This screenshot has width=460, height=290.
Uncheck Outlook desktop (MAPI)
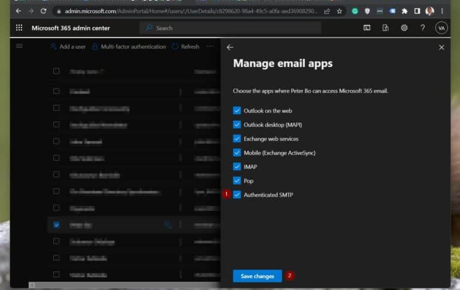(x=237, y=125)
